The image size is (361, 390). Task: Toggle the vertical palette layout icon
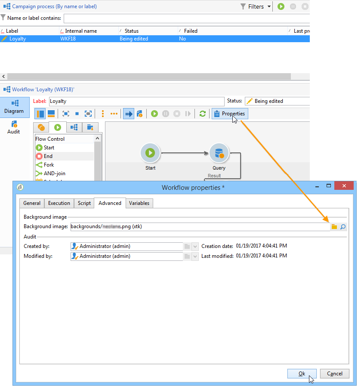(x=40, y=114)
